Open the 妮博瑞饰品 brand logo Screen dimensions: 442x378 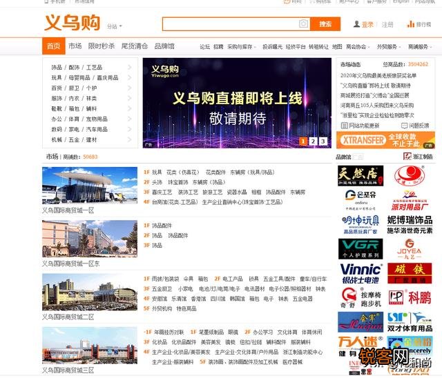tap(410, 225)
